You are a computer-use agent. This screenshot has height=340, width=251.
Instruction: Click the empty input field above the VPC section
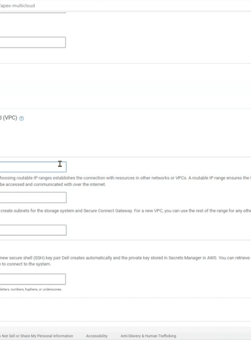[33, 42]
